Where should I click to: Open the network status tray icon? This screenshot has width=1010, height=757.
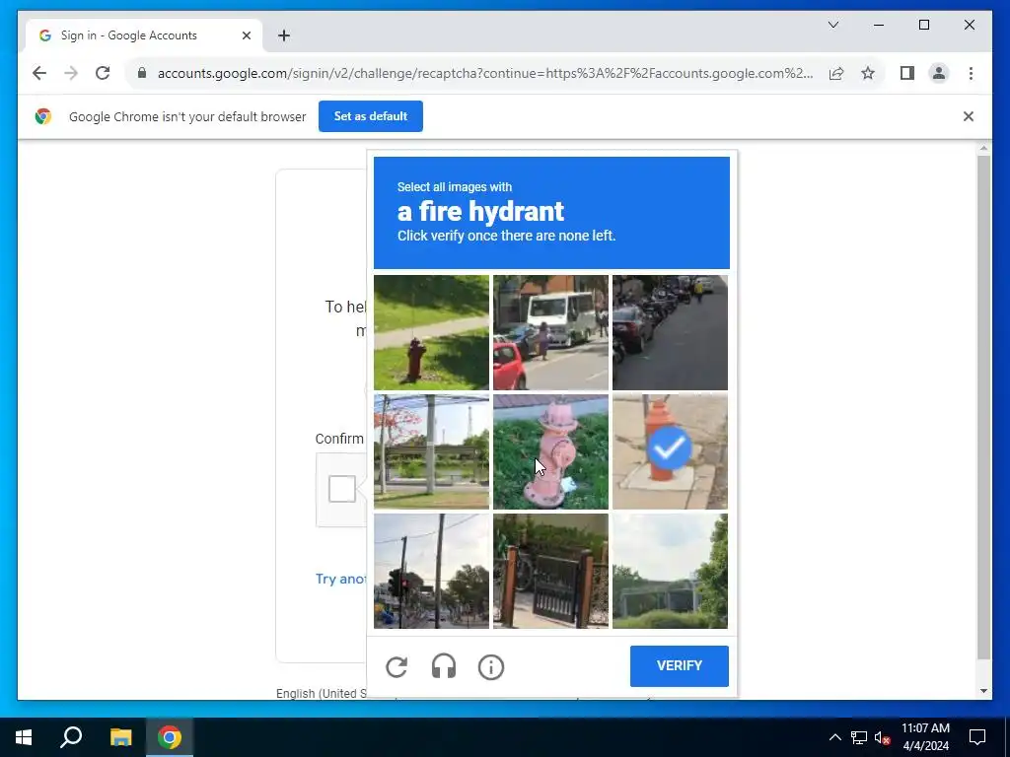pyautogui.click(x=859, y=737)
